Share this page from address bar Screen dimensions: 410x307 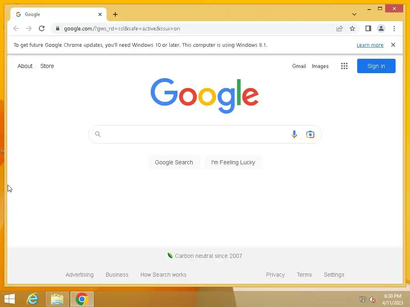[340, 28]
